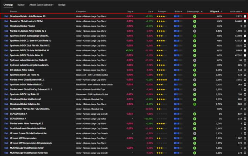
Task: Bookmark IA Invest MW Compounders row
Action: point(245,138)
